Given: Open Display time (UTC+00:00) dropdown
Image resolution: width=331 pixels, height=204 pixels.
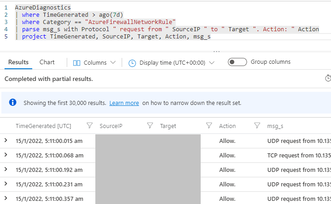Looking at the screenshot, I should pyautogui.click(x=172, y=63).
